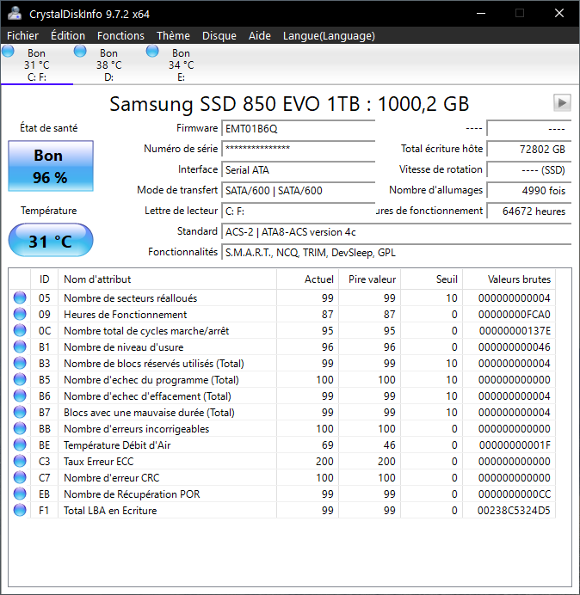Click the Vitesse de rotation value ---- (SSD)
Viewport: 580px width, 595px height.
pyautogui.click(x=529, y=169)
